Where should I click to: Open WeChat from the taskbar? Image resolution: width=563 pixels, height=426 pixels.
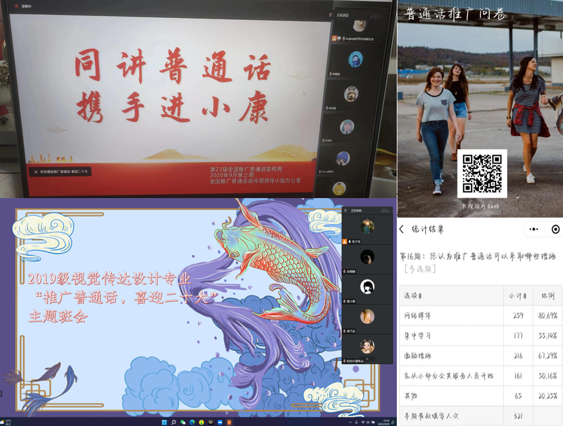183,423
